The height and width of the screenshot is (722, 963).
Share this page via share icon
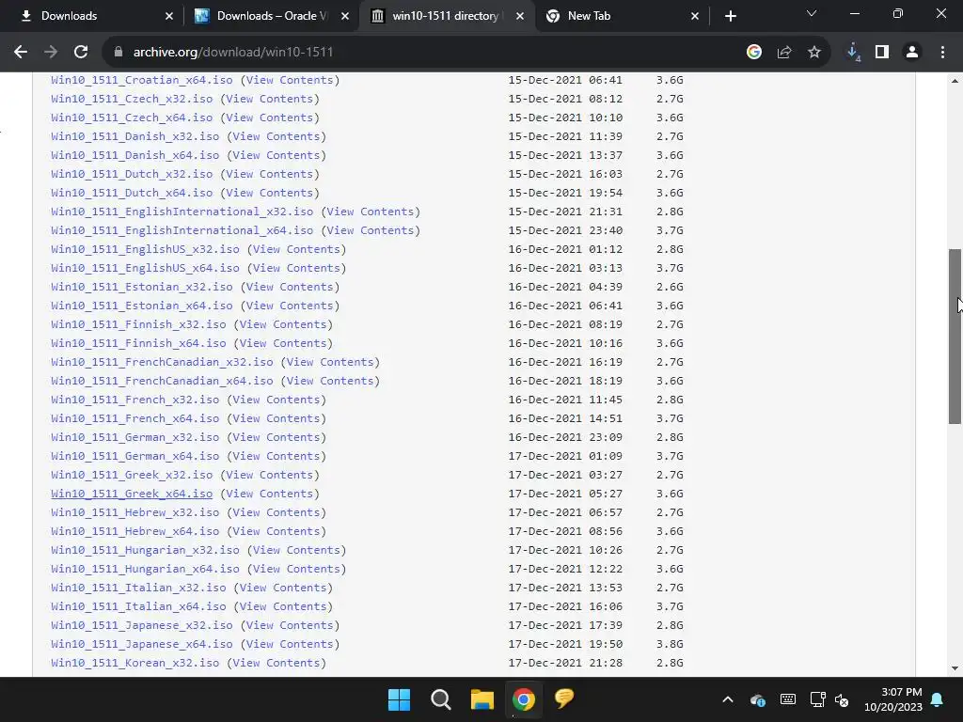(784, 53)
